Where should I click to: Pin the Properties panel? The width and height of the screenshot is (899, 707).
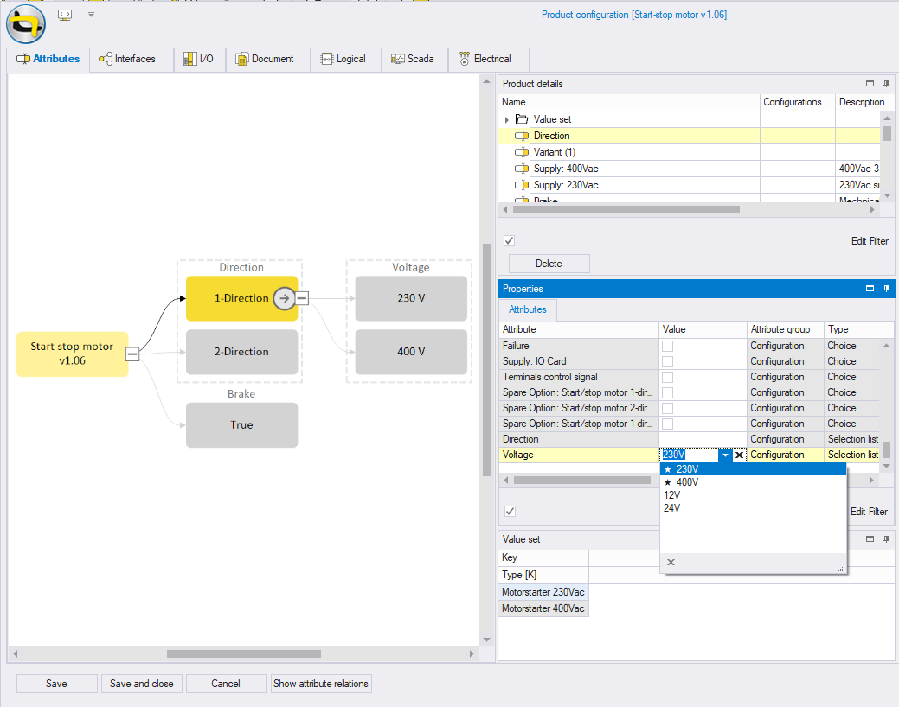[886, 289]
